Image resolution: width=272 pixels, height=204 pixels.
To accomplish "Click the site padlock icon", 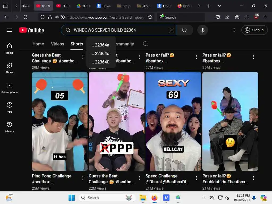I will tap(50, 17).
